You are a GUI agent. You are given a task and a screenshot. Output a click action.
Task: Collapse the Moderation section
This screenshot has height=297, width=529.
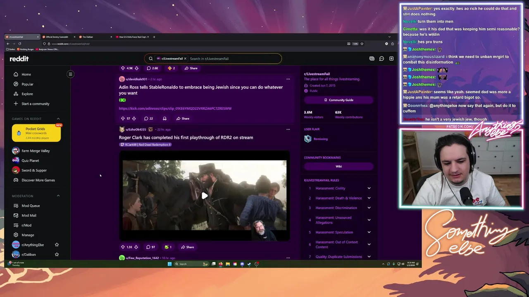click(58, 196)
